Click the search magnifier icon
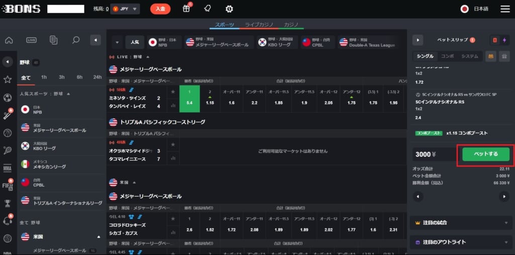The height and width of the screenshot is (255, 515). [x=75, y=40]
